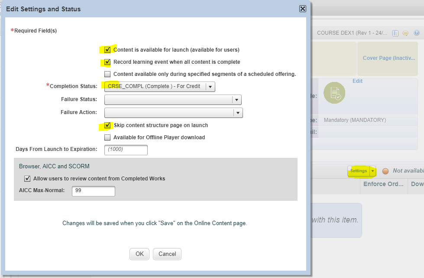Click the Mandatory (MANDATORY) value text

(x=355, y=120)
